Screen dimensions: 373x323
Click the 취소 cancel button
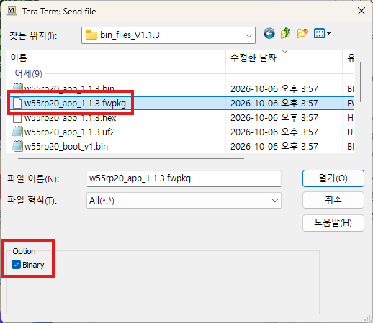pyautogui.click(x=333, y=200)
